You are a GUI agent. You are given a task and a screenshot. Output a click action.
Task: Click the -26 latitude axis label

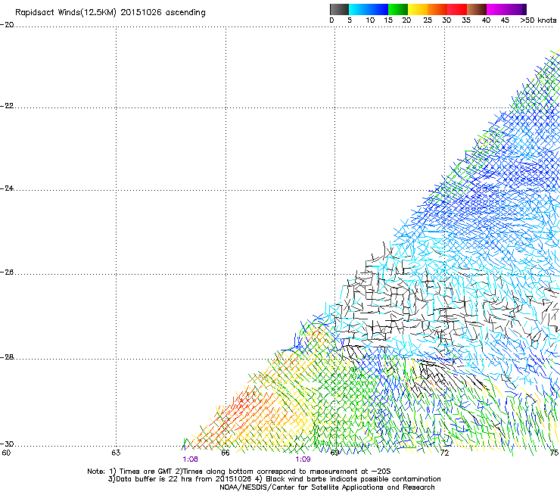tap(7, 272)
